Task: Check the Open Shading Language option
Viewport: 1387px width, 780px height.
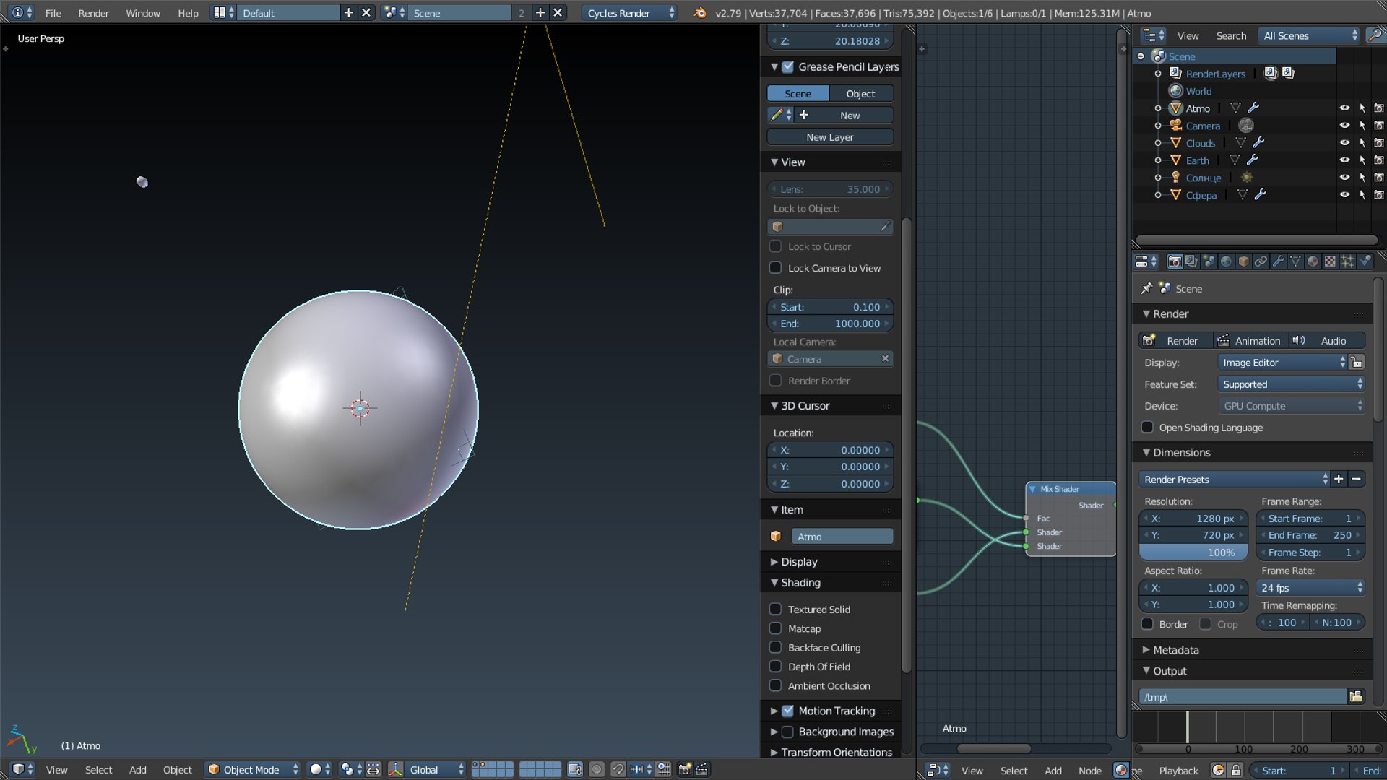Action: point(1147,428)
